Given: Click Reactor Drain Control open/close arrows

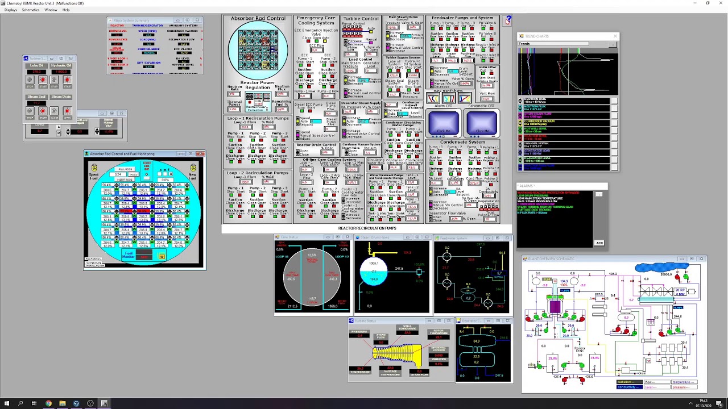Looking at the screenshot, I should pyautogui.click(x=297, y=153).
